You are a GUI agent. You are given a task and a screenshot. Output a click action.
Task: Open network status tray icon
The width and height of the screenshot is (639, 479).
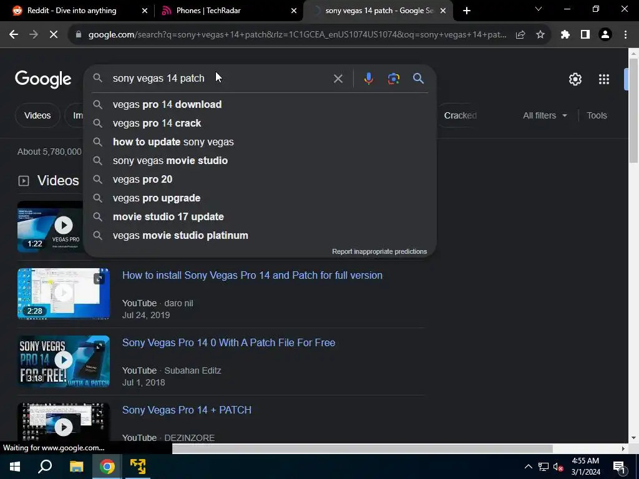[544, 467]
